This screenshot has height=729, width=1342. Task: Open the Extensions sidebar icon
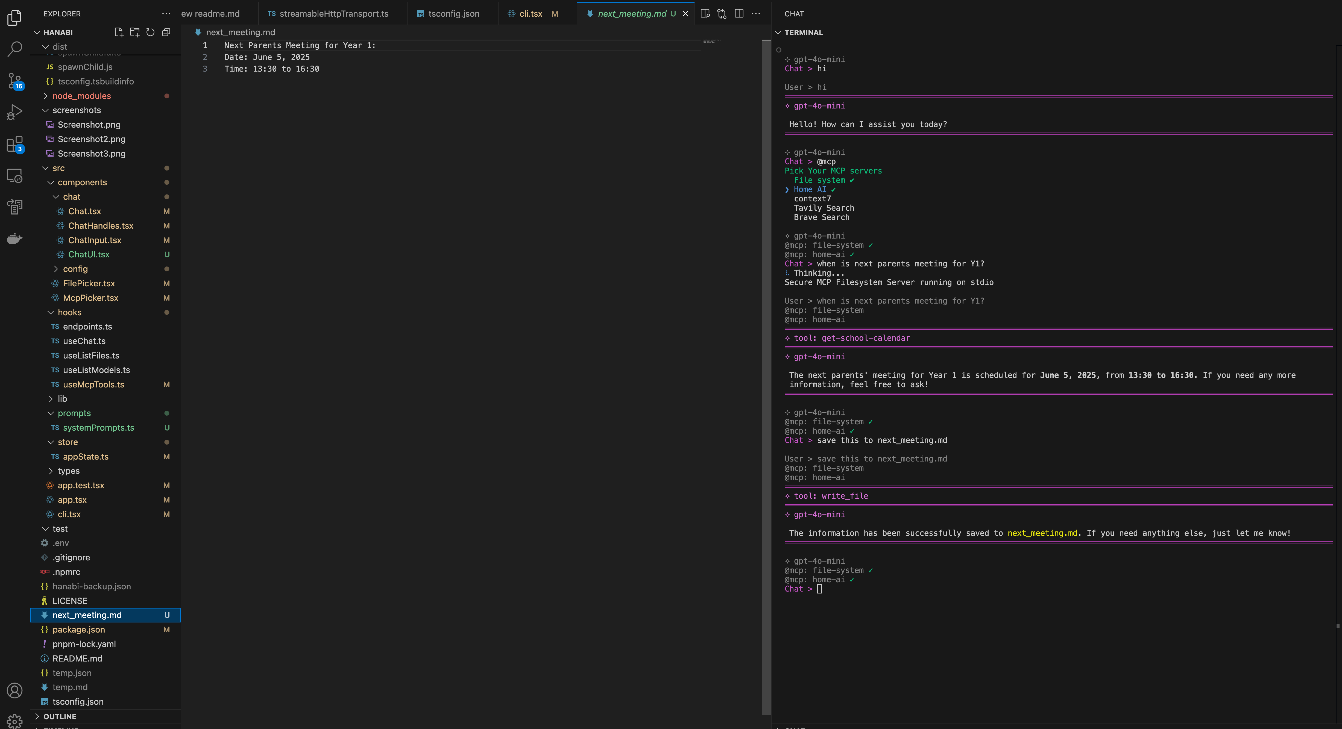pos(14,145)
